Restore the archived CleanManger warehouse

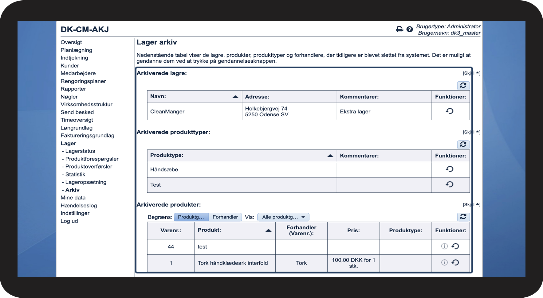[x=450, y=111]
